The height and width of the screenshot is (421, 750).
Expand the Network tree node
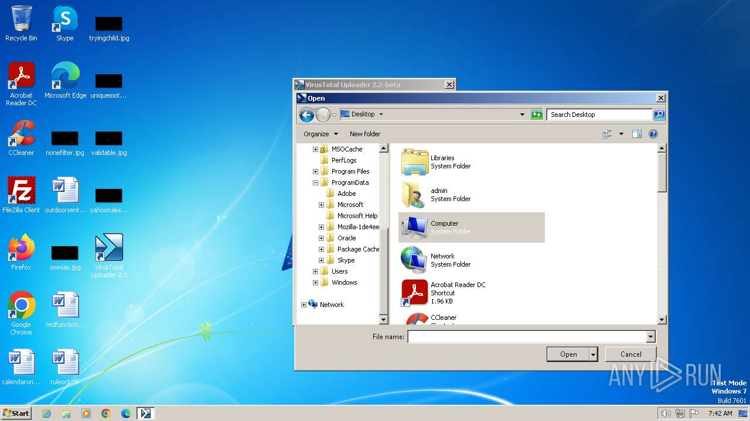(304, 305)
